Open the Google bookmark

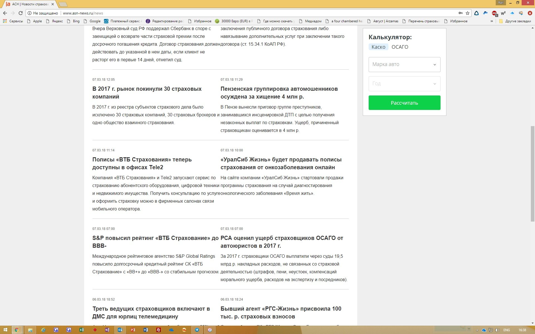92,21
